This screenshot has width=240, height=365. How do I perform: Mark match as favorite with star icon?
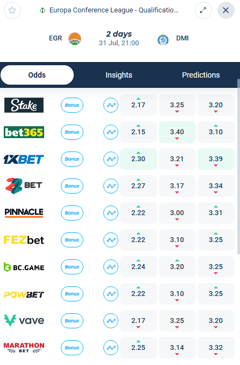pyautogui.click(x=12, y=10)
